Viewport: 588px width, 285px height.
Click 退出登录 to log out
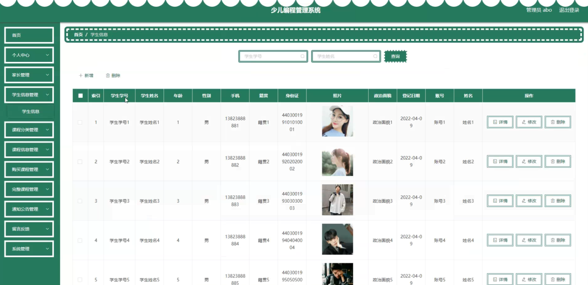click(569, 10)
